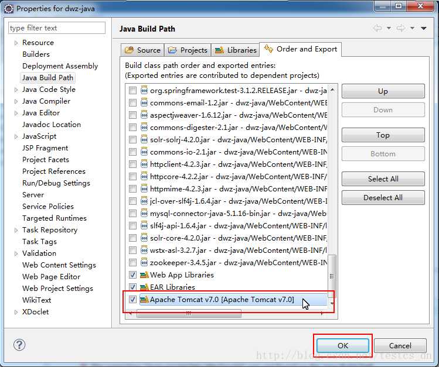This screenshot has width=439, height=367.
Task: Click the back navigation arrow icon
Action: point(377,28)
